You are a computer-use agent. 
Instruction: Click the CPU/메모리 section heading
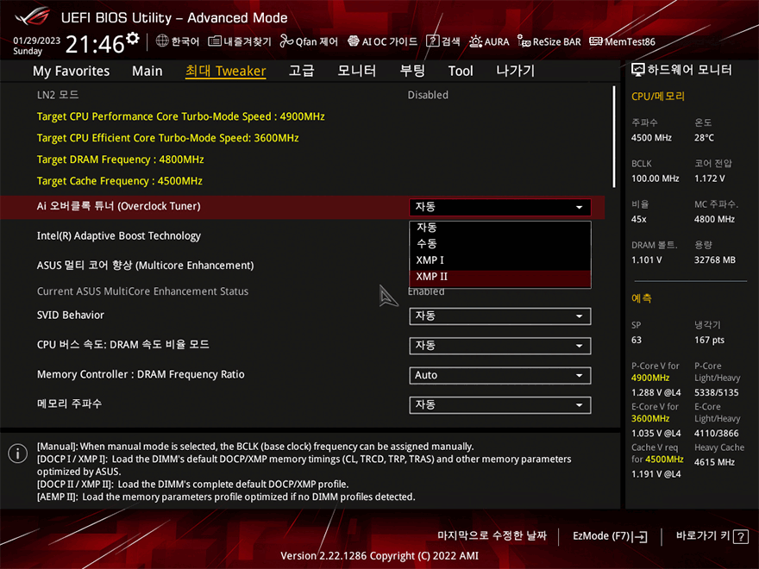pos(658,97)
